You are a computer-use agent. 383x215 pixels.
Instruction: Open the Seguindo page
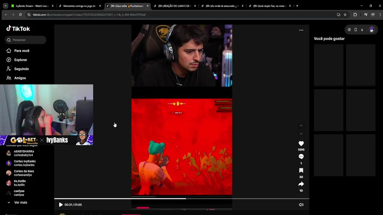click(22, 69)
